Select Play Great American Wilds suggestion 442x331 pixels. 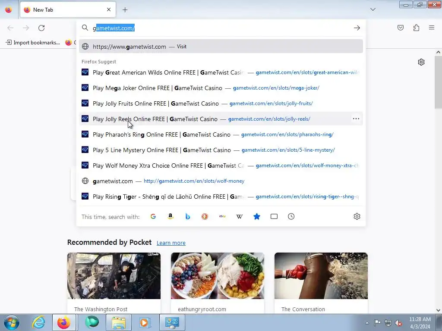point(221,72)
